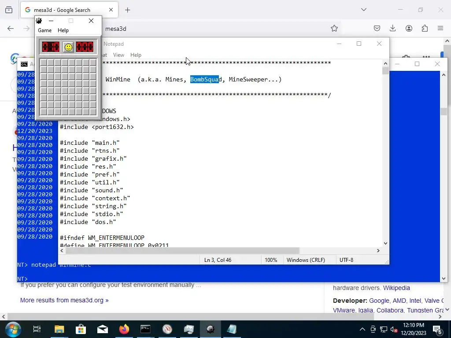Open Firefox View recent browsing icon
The height and width of the screenshot is (338, 451).
(x=9, y=10)
